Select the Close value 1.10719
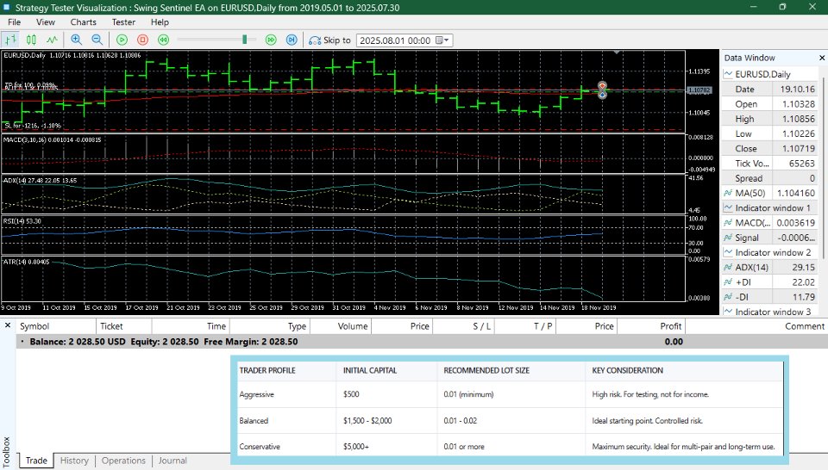Image resolution: width=828 pixels, height=470 pixels. coord(799,149)
